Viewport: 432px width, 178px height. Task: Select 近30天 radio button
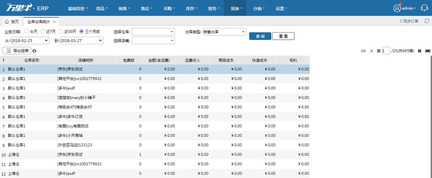[x=61, y=32]
